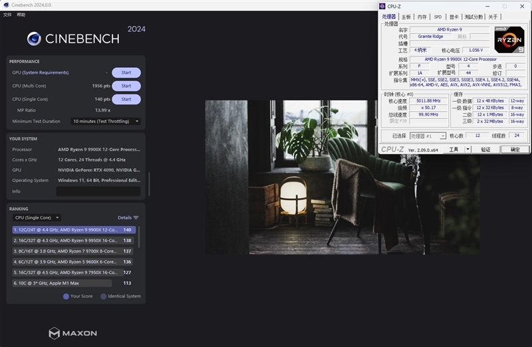Open the 帮助 menu in Cinebench
The image size is (532, 347).
click(x=21, y=15)
